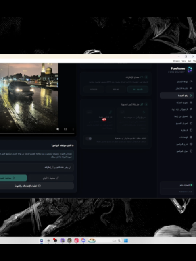The width and height of the screenshot is (196, 261).
Task: Select the Upscale quality (رفع الجودة) sidebar icon
Action: click(x=191, y=95)
